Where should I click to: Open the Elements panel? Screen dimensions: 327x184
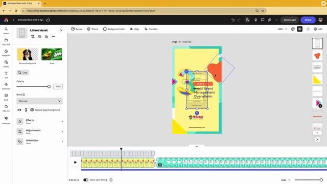click(6, 86)
